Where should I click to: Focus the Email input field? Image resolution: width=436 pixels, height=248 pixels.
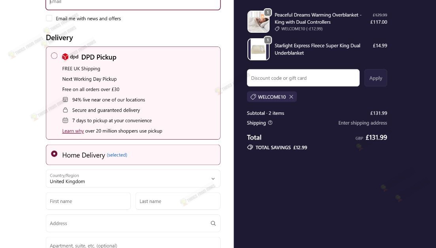pos(133,4)
